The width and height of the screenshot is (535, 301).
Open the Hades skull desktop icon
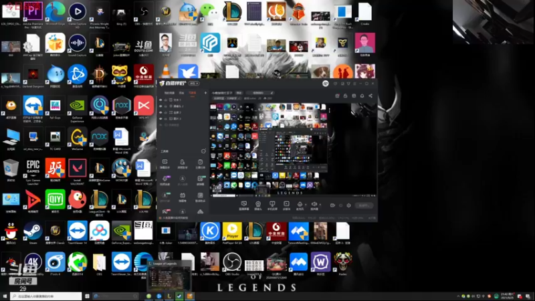tap(342, 262)
